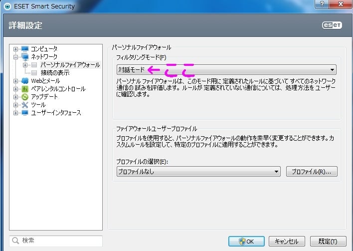Expand the コンピュータ tree node

[15, 49]
